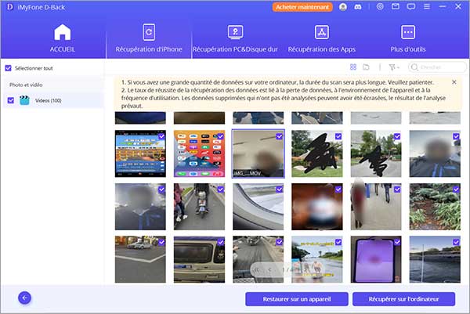Click the Acheter maintenant button
The image size is (470, 314).
(302, 6)
